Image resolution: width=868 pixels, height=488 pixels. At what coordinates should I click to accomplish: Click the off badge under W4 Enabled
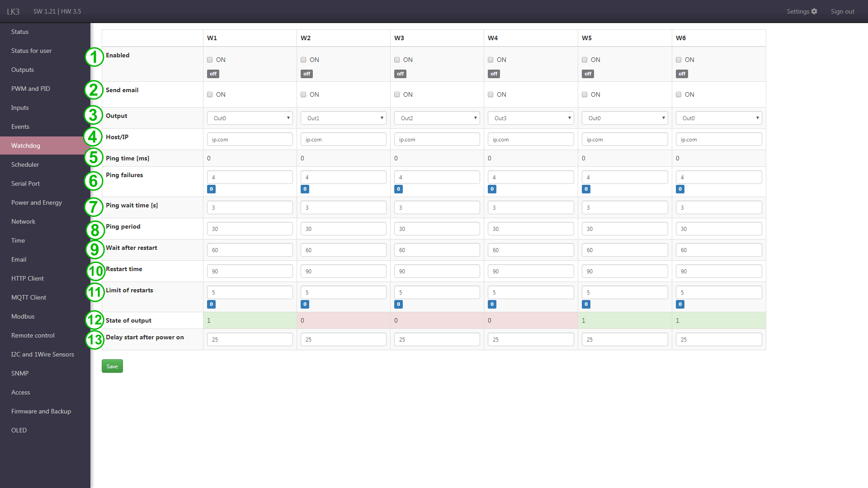click(x=494, y=74)
